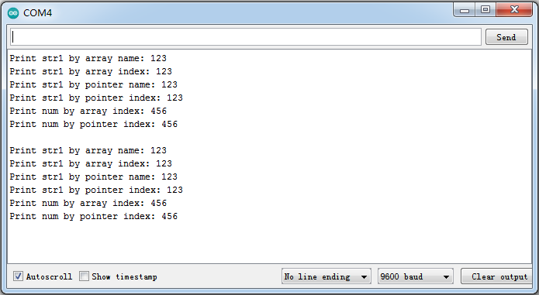Open the No line ending dropdown
Image resolution: width=539 pixels, height=295 pixels.
click(326, 276)
